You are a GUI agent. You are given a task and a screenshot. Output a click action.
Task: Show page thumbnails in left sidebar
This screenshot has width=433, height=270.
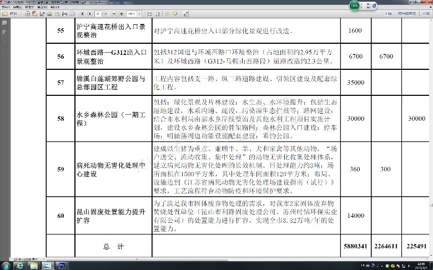(4, 23)
